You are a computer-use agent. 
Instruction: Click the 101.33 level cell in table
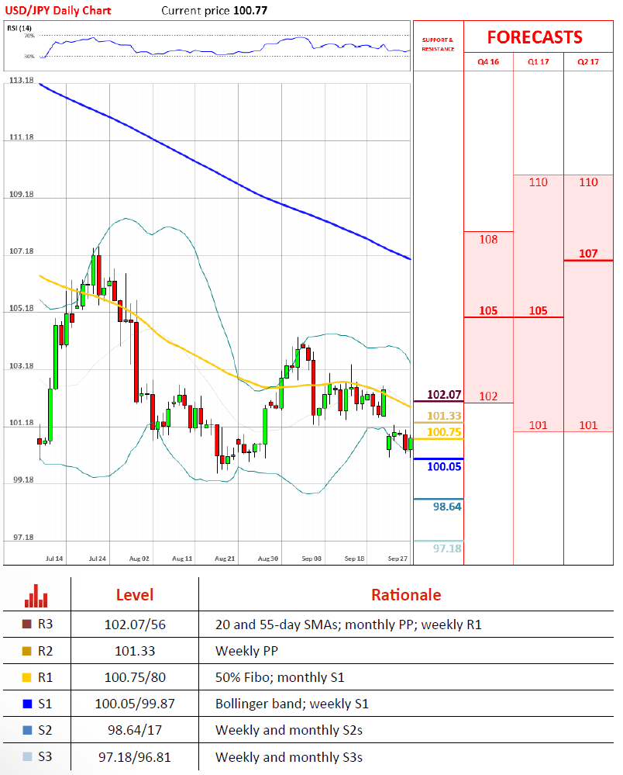pyautogui.click(x=135, y=651)
